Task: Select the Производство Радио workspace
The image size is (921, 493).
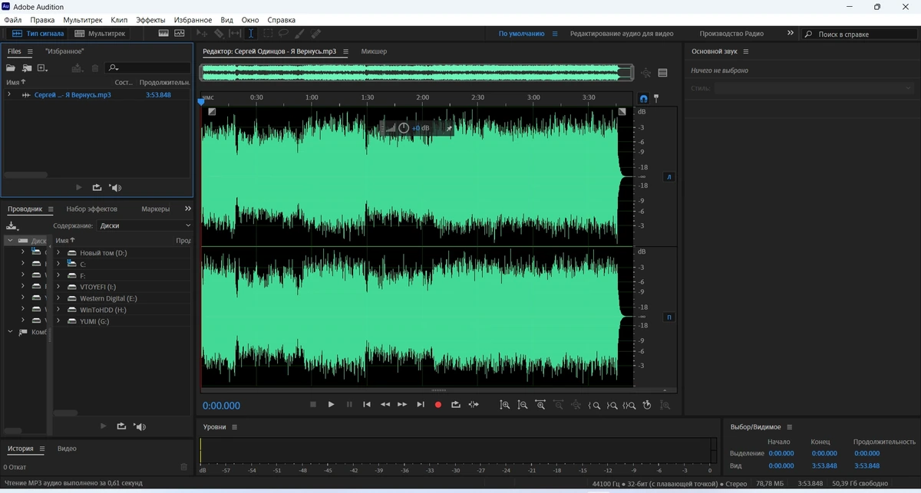Action: 731,34
